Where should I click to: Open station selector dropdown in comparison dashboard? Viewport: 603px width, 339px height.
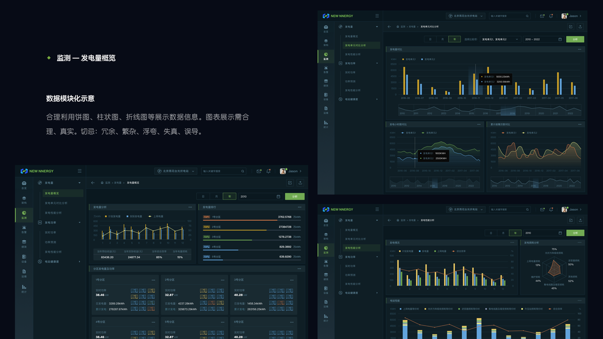[x=465, y=16]
